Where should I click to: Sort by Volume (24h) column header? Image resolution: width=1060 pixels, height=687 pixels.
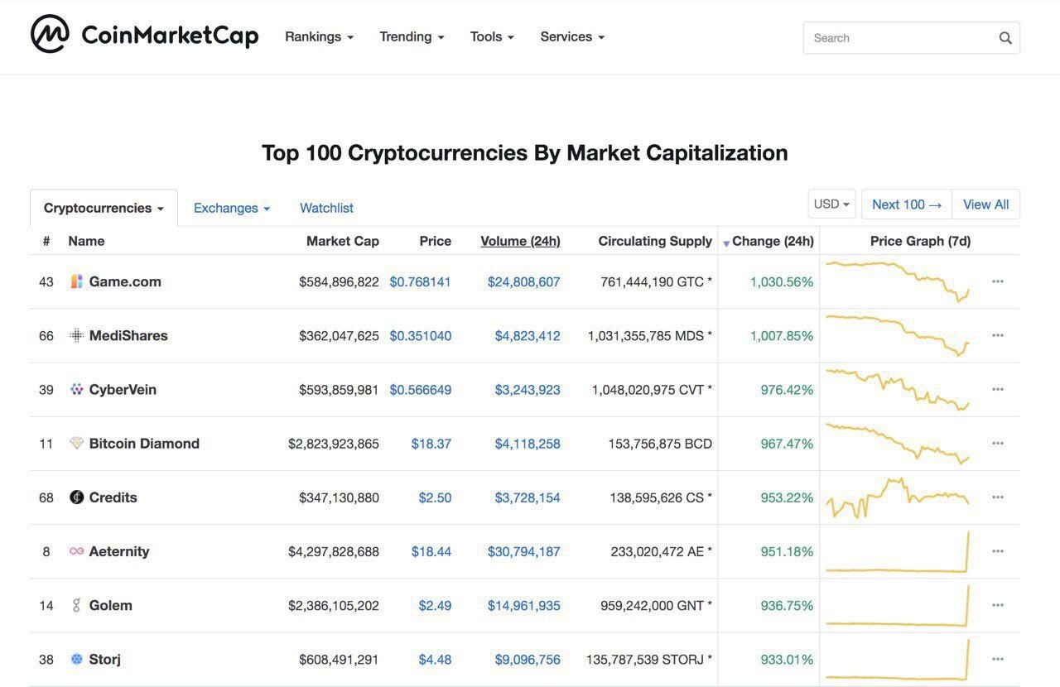pyautogui.click(x=520, y=241)
